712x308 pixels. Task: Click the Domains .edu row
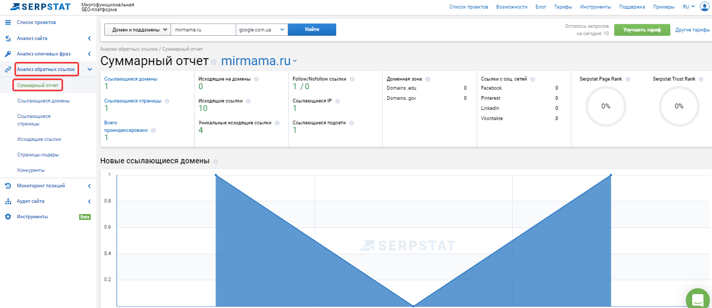427,88
